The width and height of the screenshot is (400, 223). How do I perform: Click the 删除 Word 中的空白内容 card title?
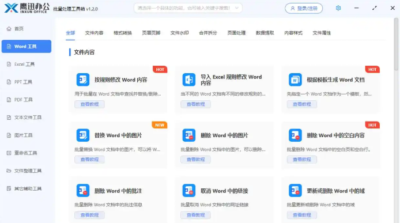pos(335,135)
